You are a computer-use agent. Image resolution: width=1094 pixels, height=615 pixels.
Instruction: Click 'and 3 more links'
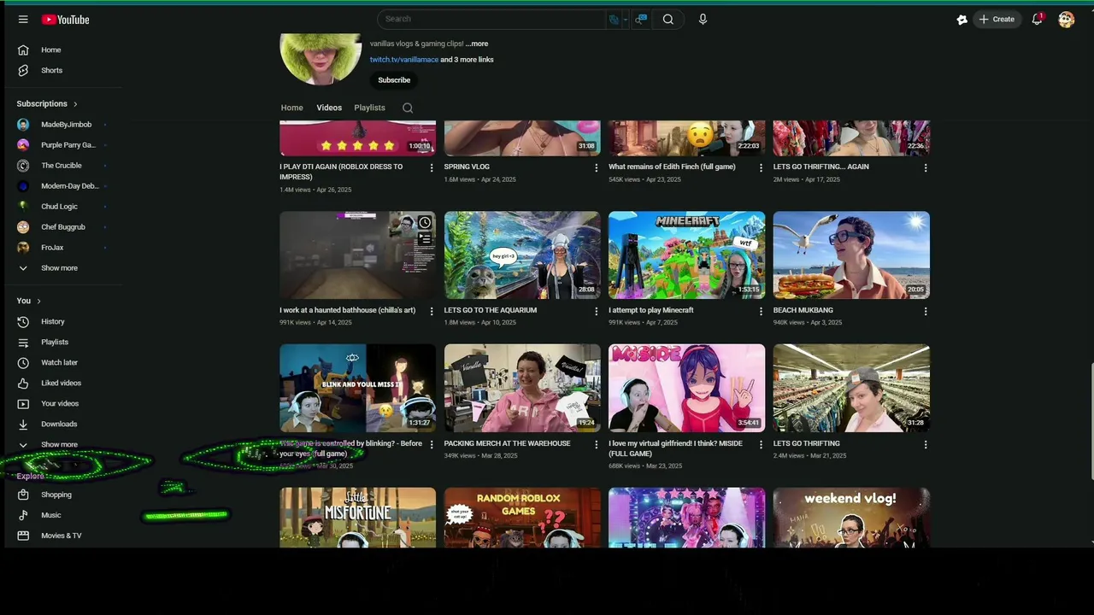(x=468, y=60)
